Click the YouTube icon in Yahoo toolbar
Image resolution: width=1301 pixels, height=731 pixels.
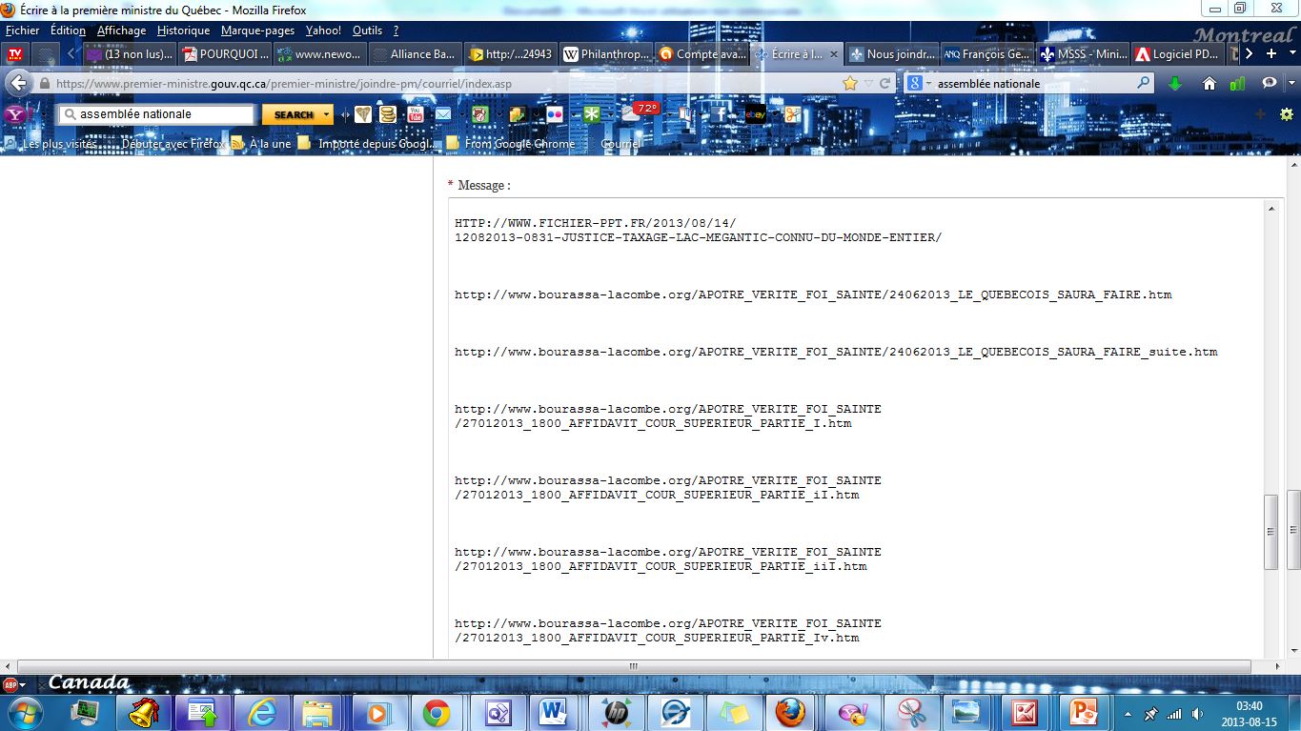tap(416, 114)
